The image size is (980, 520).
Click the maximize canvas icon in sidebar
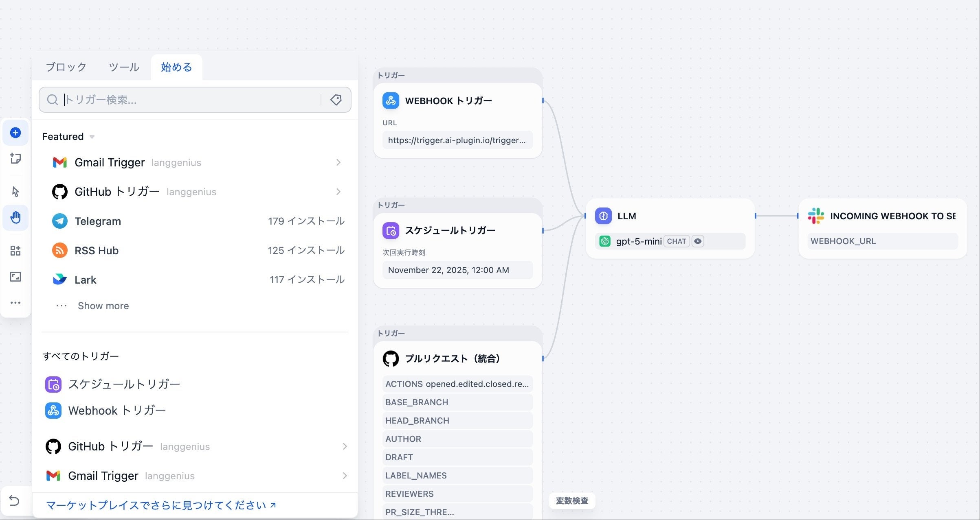point(15,277)
